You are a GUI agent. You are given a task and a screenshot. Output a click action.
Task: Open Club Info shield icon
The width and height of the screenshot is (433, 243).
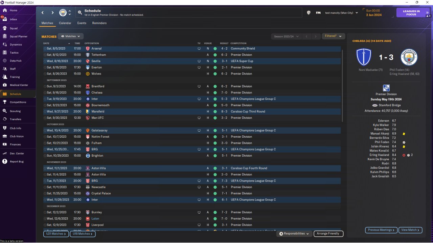click(5, 128)
